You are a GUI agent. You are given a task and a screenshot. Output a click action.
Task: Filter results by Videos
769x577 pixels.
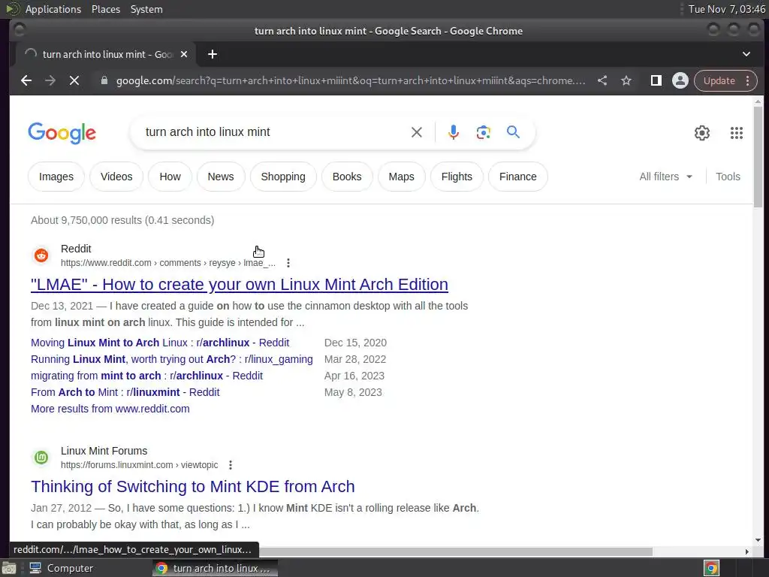point(116,177)
